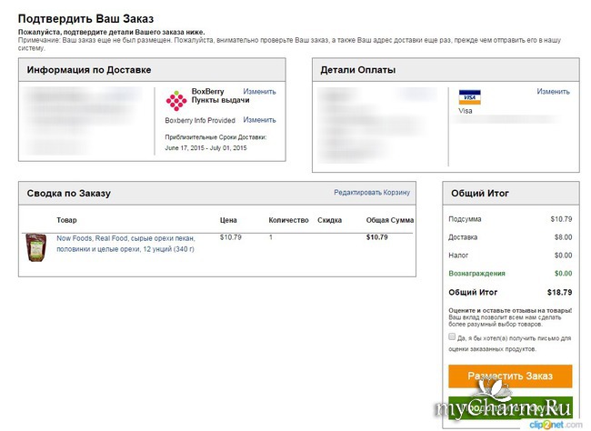Select the green Вознаграждения row label
The height and width of the screenshot is (431, 591).
[476, 273]
